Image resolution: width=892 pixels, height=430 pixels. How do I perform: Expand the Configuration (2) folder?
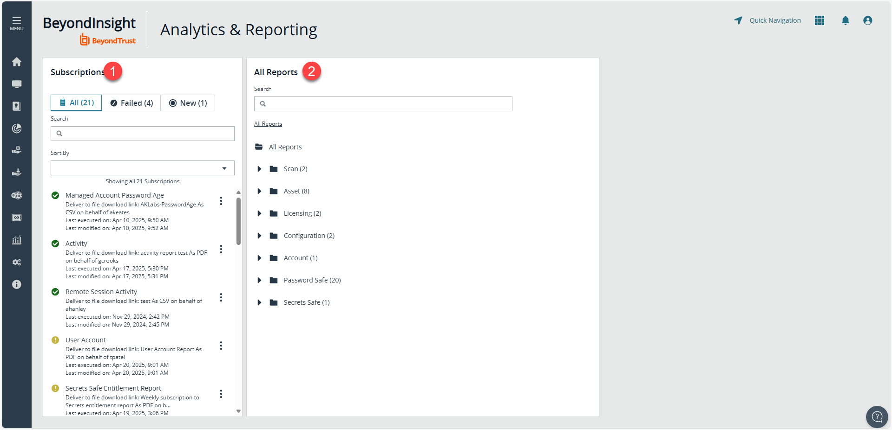(259, 236)
